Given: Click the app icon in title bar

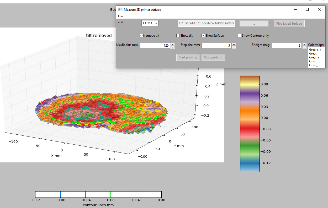Looking at the screenshot, I should coord(120,9).
